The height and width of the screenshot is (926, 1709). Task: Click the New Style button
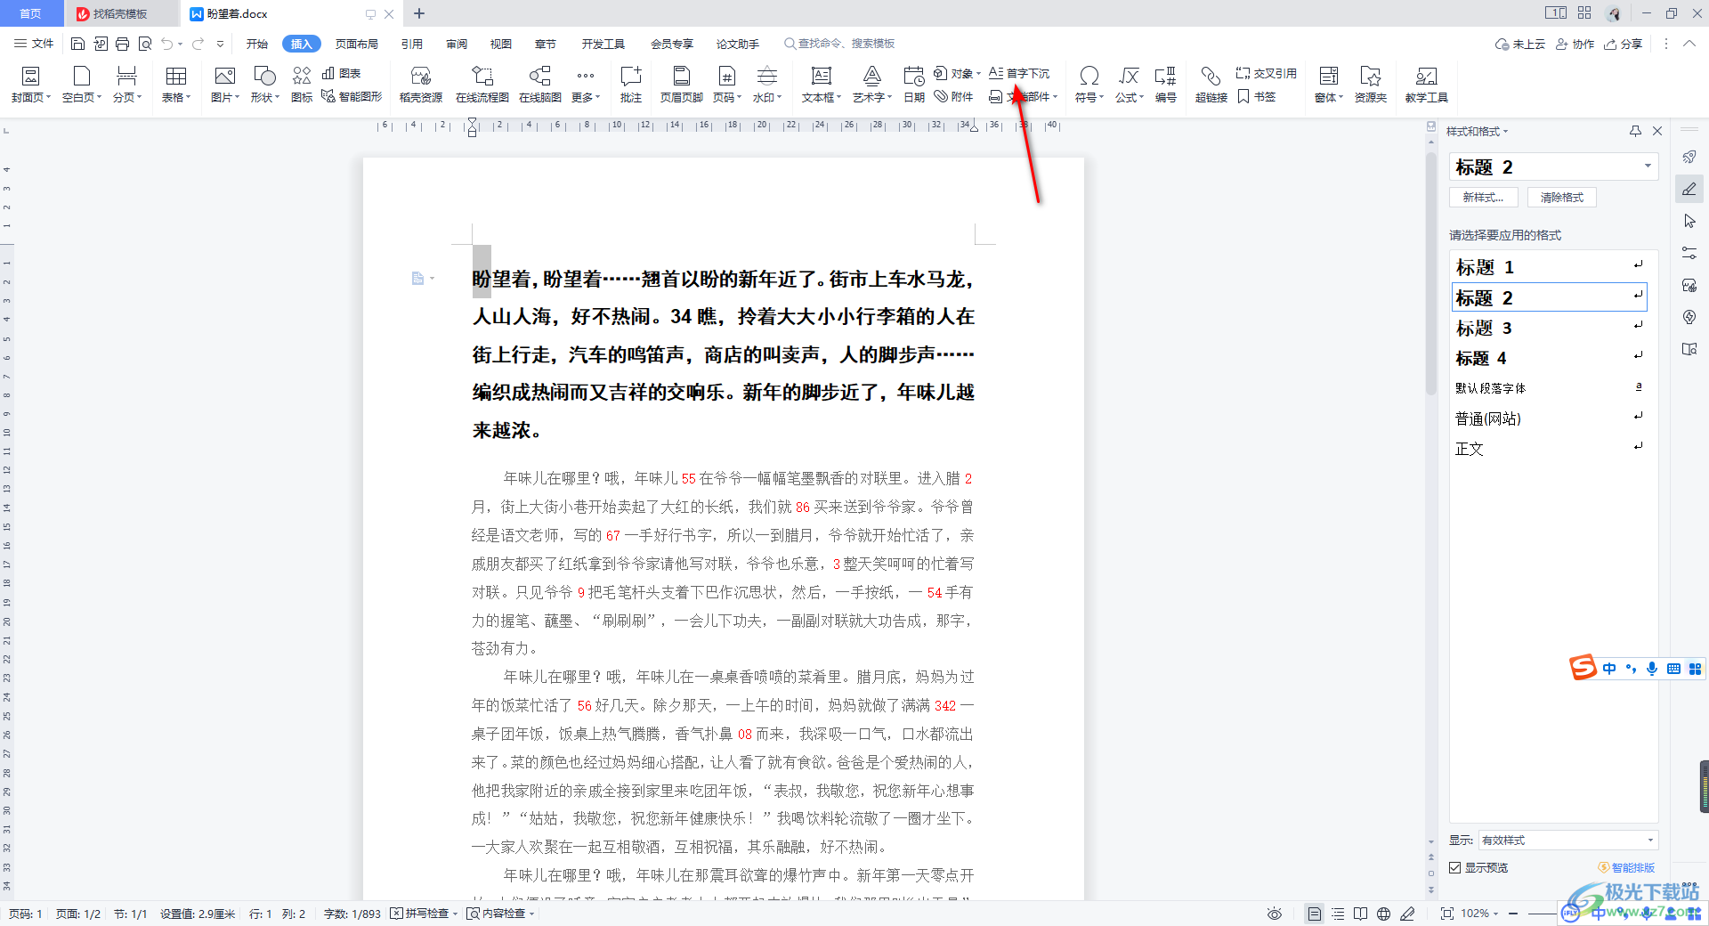pyautogui.click(x=1483, y=198)
